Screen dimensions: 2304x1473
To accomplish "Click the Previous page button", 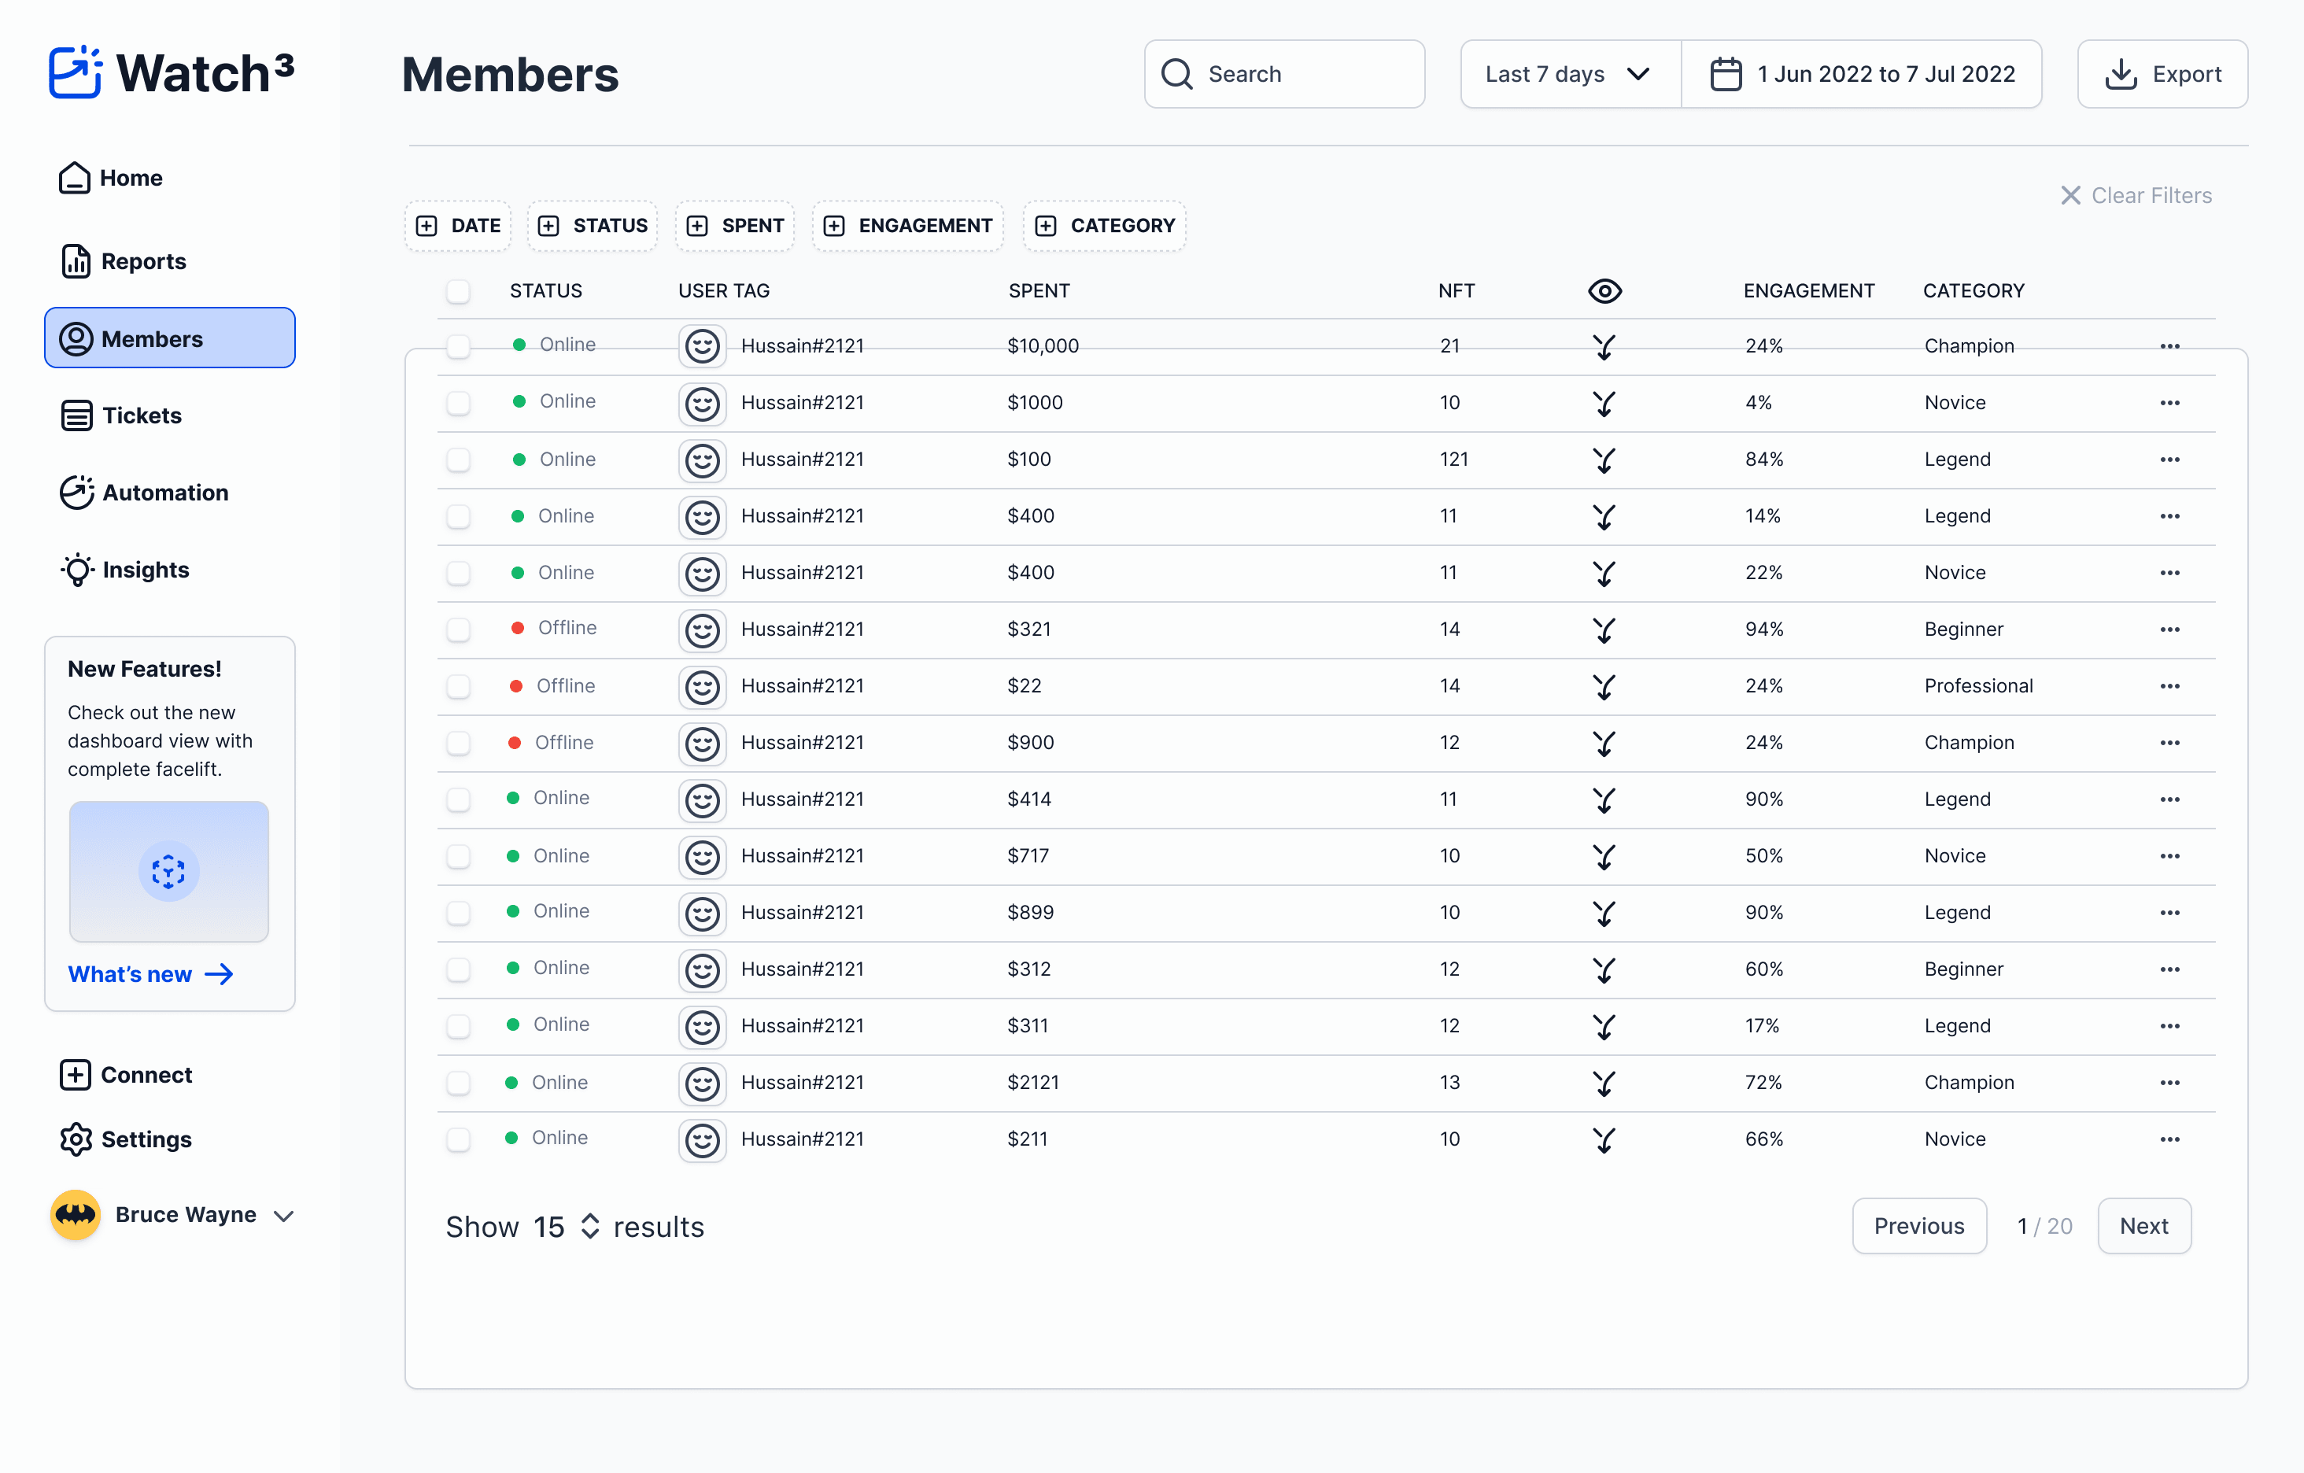I will [1918, 1225].
